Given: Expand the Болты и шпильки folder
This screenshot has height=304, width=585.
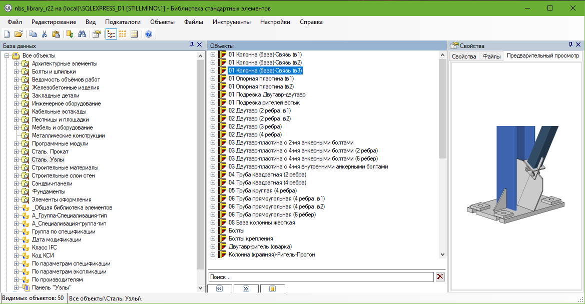Looking at the screenshot, I should (16, 71).
